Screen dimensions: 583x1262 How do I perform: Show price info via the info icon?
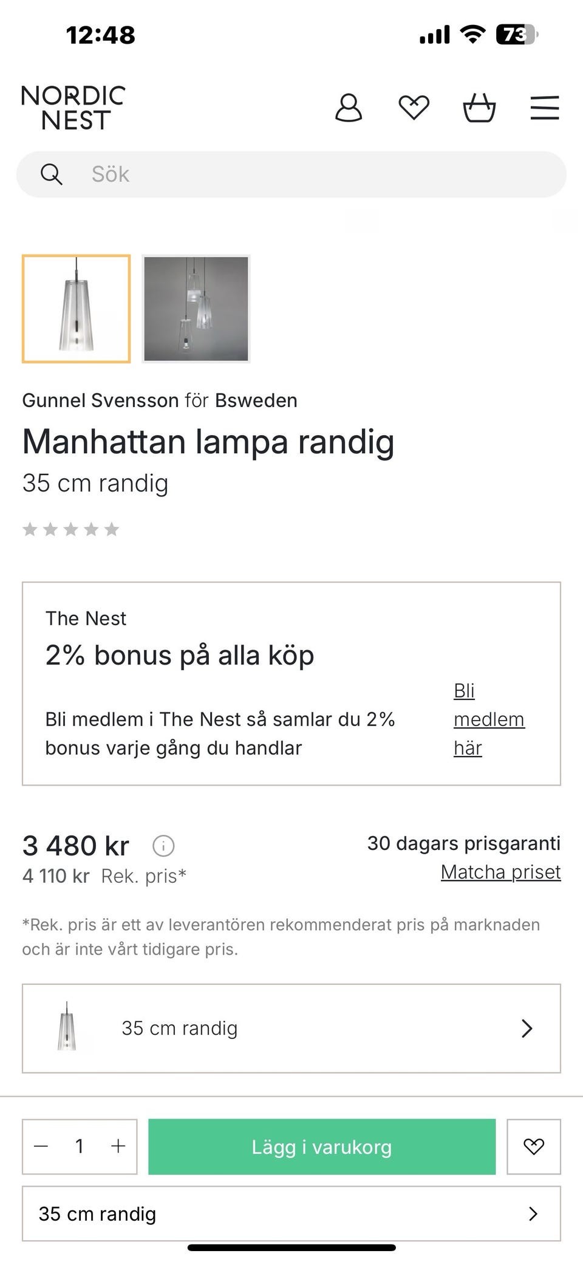click(163, 845)
